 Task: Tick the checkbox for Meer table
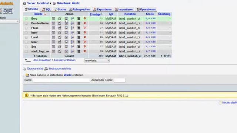[x=26, y=42]
